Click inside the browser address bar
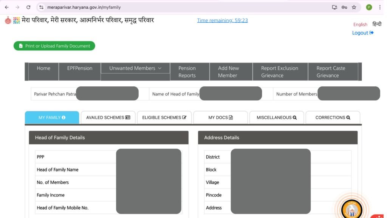The width and height of the screenshot is (387, 218). click(113, 7)
